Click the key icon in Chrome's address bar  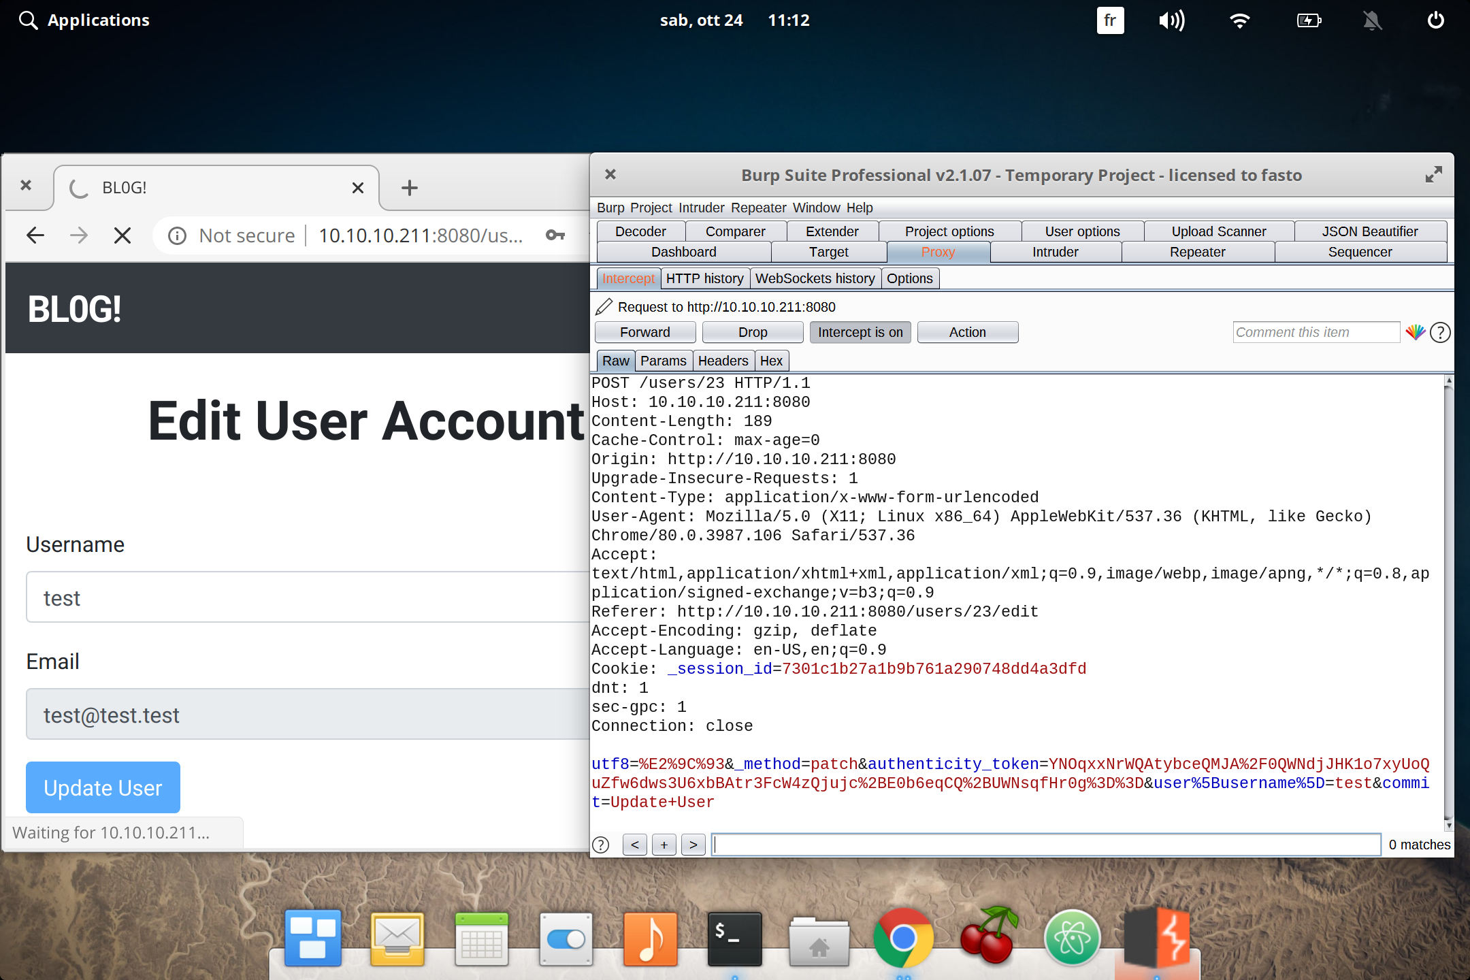coord(556,235)
